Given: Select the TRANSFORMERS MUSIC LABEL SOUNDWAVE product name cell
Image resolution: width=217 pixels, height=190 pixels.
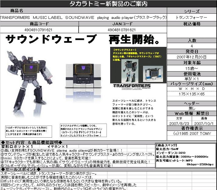Looking at the screenshot, I should point(83,17).
